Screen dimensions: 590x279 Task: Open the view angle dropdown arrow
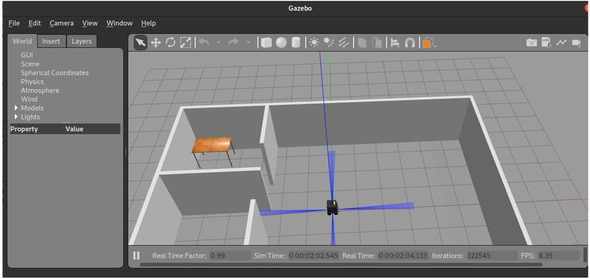pos(435,46)
